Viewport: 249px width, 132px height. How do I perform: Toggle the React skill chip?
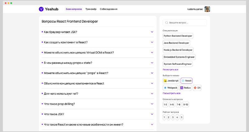click(x=186, y=81)
